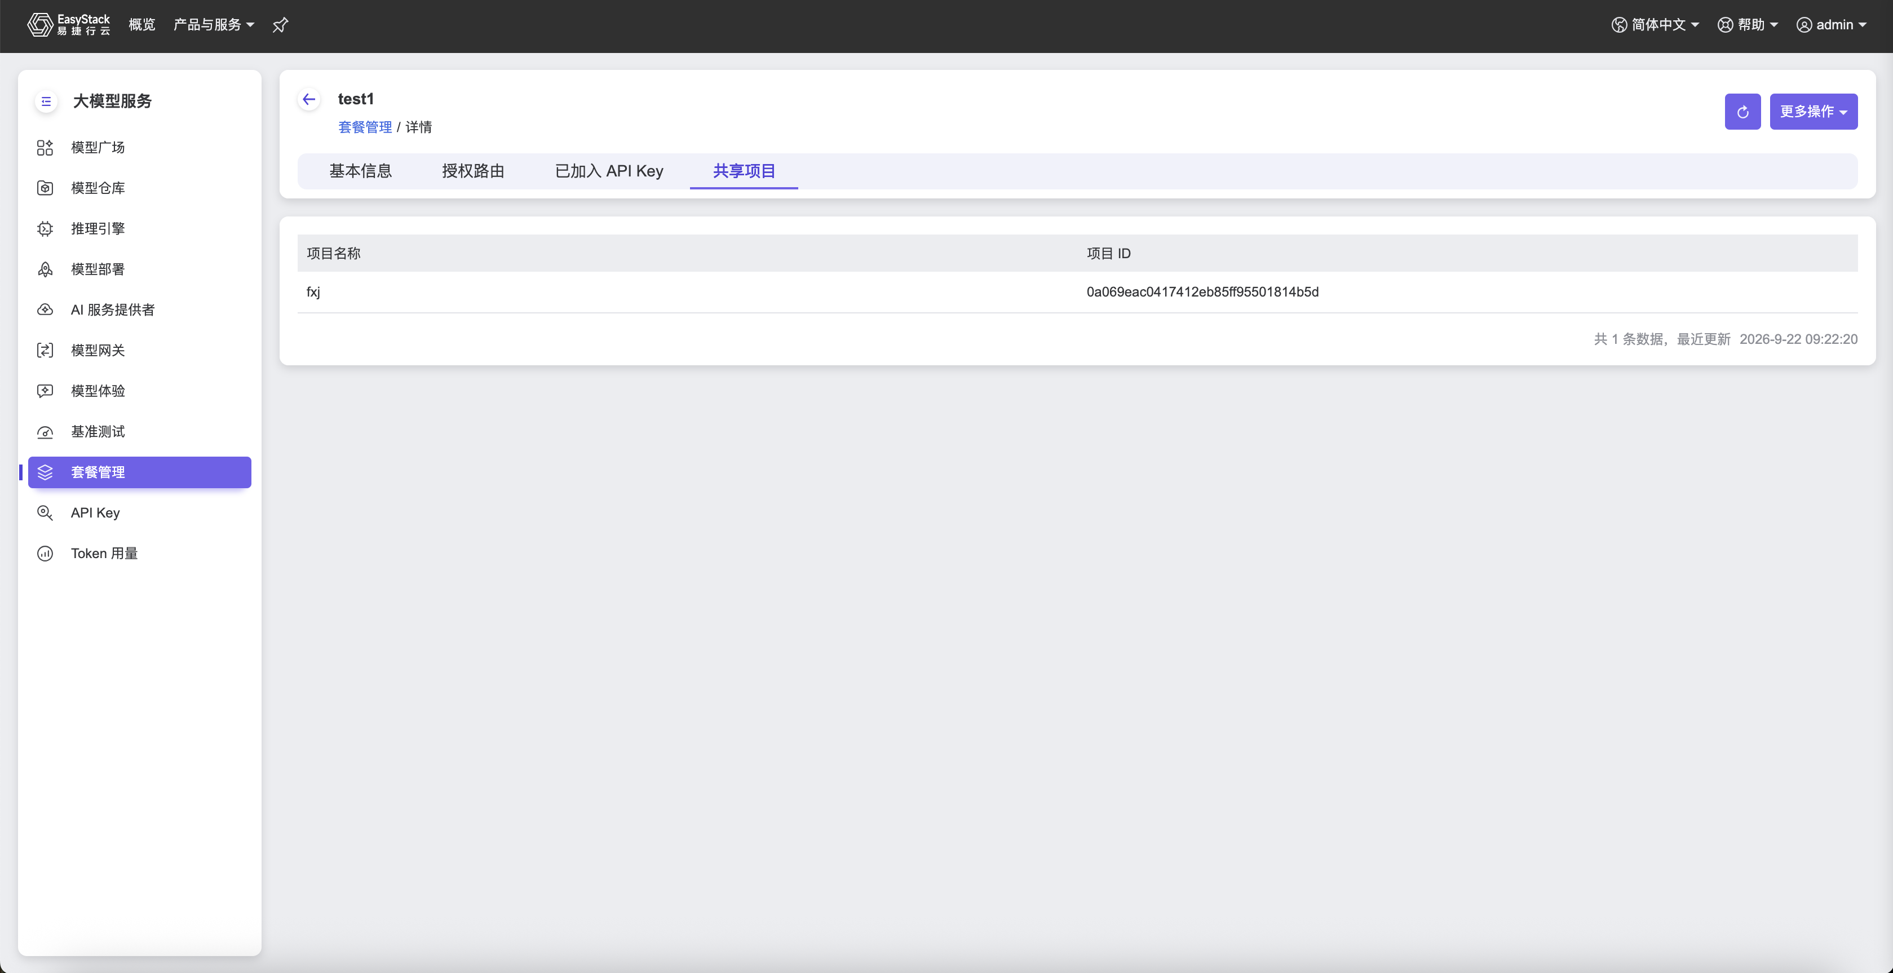Click the 模型部署 rocket icon
Image resolution: width=1893 pixels, height=973 pixels.
coord(45,269)
